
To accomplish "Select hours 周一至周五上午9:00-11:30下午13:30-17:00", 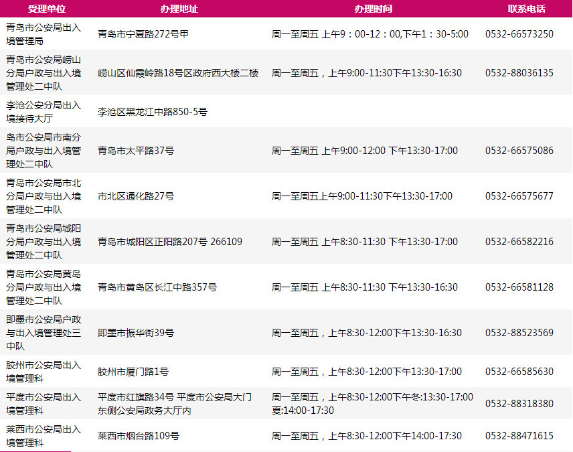I will (361, 196).
